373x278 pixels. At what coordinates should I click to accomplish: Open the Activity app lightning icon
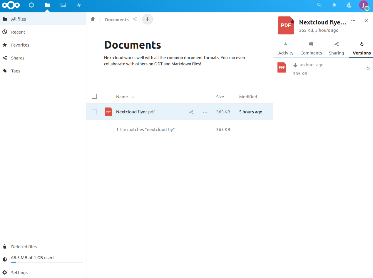(x=79, y=5)
